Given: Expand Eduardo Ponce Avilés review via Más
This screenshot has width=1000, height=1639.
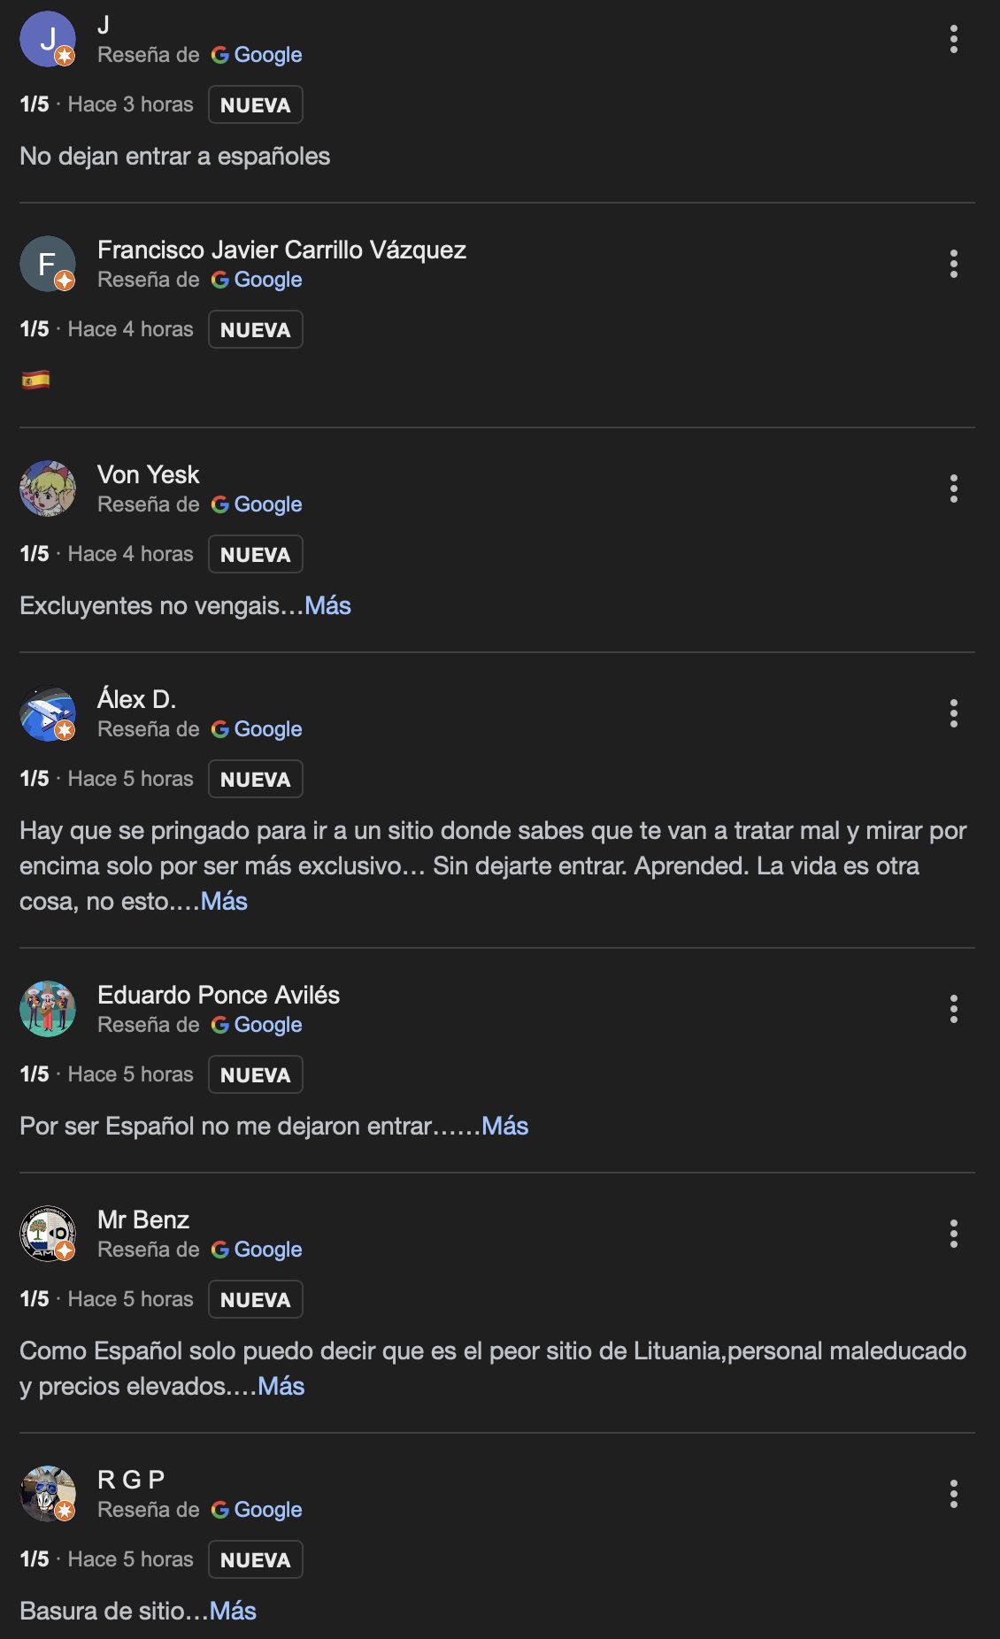Looking at the screenshot, I should (x=504, y=1126).
